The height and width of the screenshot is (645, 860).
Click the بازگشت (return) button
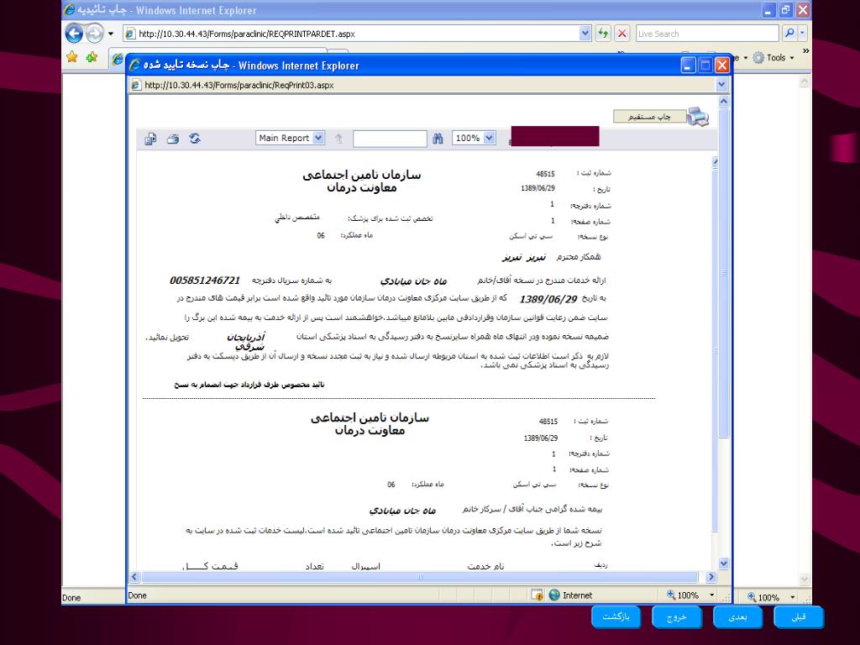616,617
